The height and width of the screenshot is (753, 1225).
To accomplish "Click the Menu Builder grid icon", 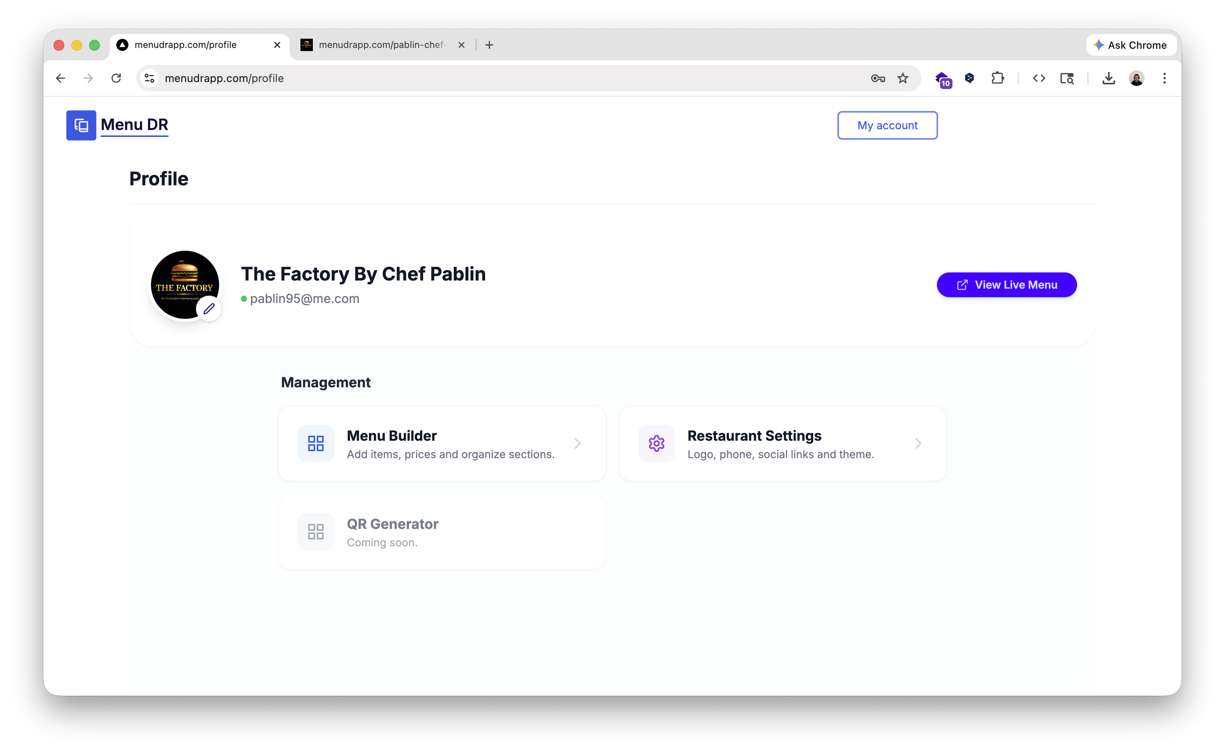I will (316, 443).
